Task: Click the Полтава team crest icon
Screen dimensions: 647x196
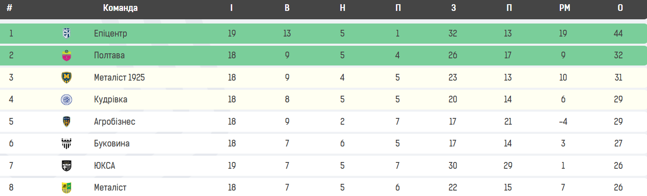Action: coord(67,55)
